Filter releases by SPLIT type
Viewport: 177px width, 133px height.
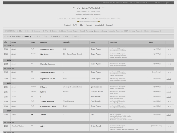pyautogui.click(x=77, y=37)
